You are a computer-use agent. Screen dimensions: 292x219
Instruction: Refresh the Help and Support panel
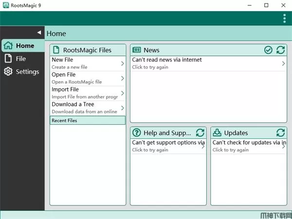coord(200,133)
